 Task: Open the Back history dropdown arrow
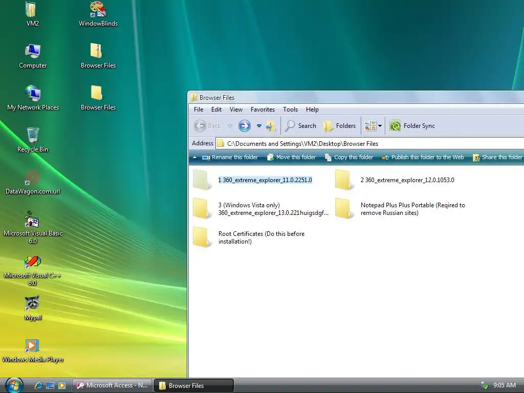point(230,126)
